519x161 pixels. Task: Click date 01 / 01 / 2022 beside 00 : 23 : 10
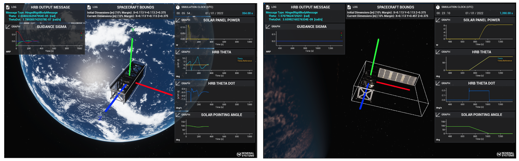click(x=474, y=13)
